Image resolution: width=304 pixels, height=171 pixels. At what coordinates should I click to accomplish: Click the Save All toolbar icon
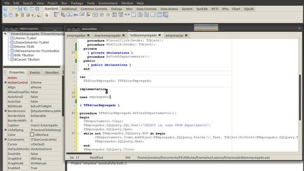[x=25, y=9]
